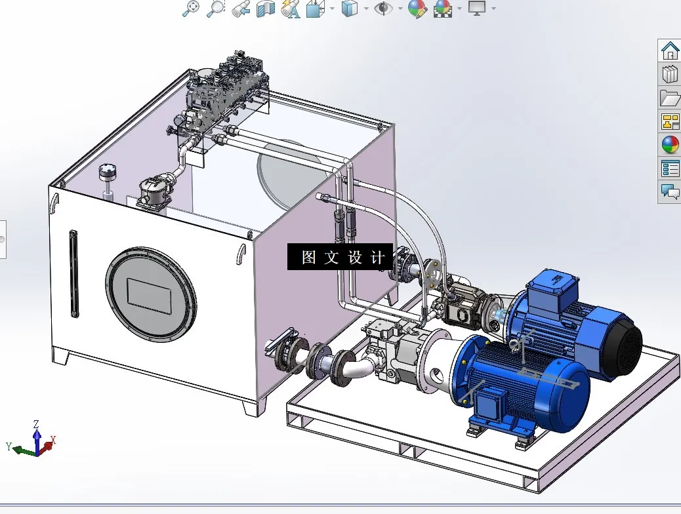Open the File Explorer folder tab
The width and height of the screenshot is (681, 514).
click(x=670, y=98)
